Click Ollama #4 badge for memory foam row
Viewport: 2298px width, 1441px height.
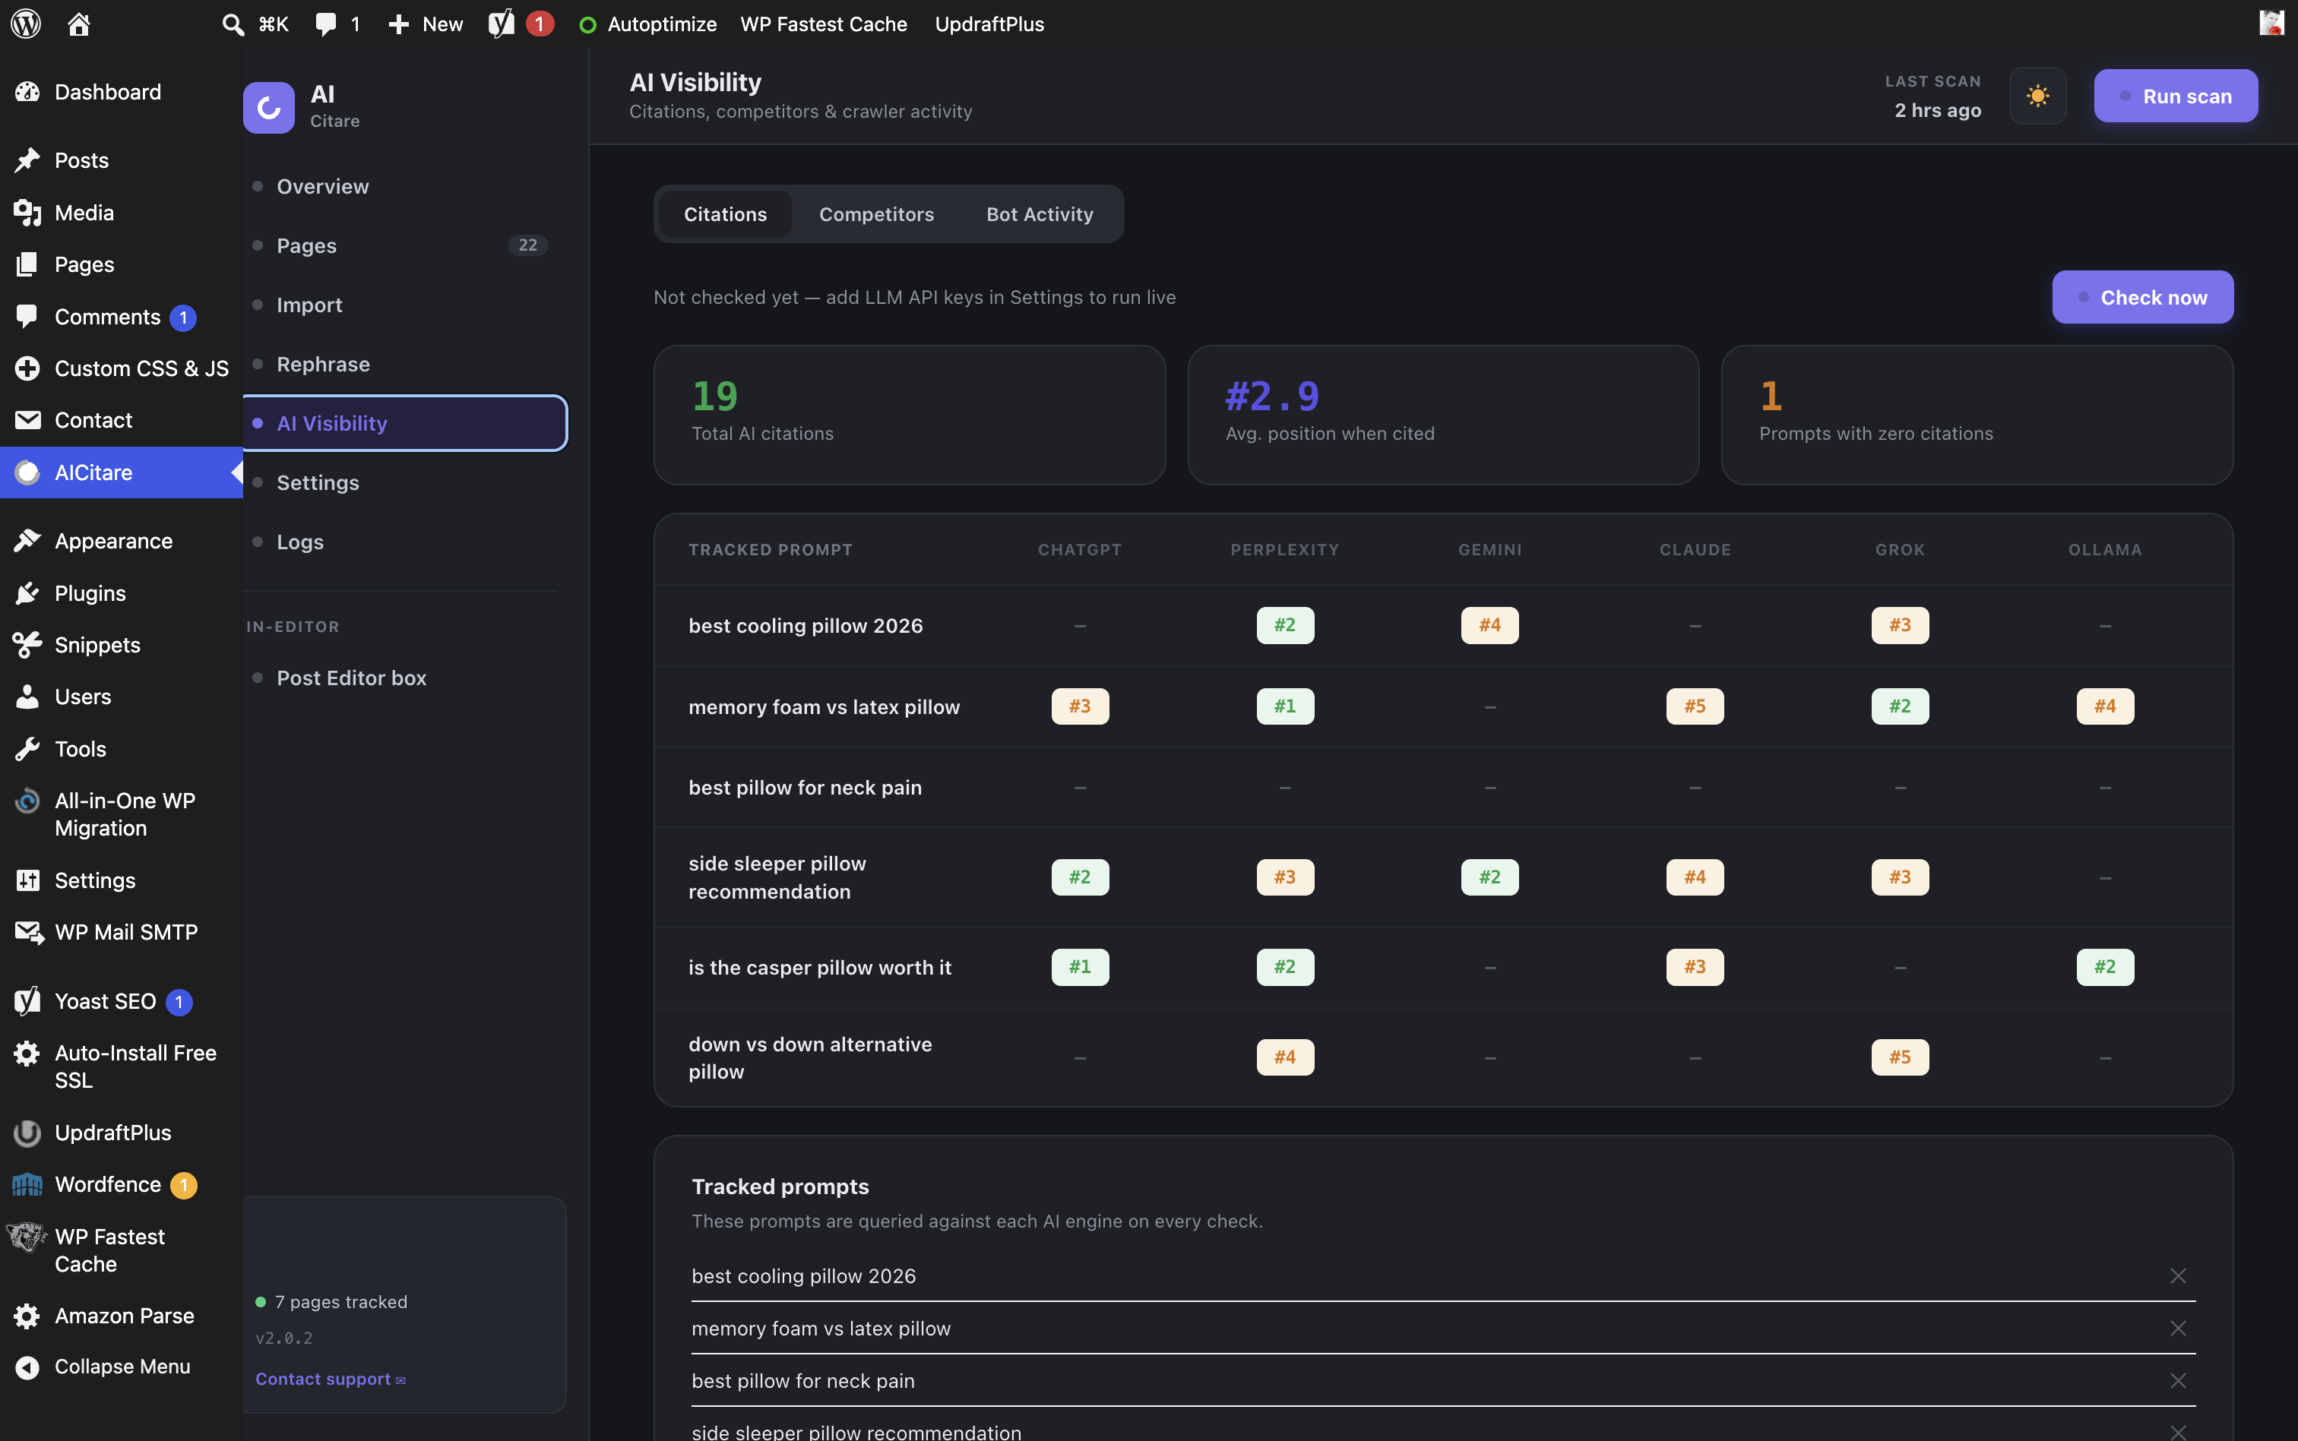point(2106,706)
